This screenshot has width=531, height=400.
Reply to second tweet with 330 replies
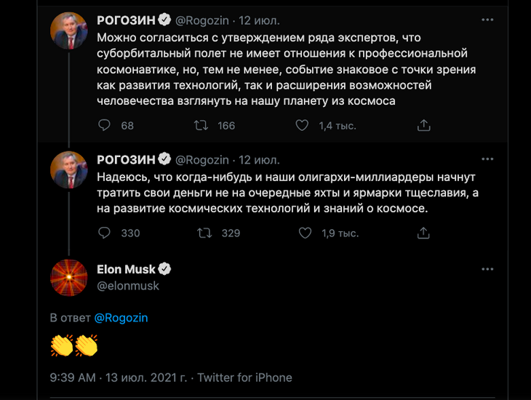pos(105,233)
